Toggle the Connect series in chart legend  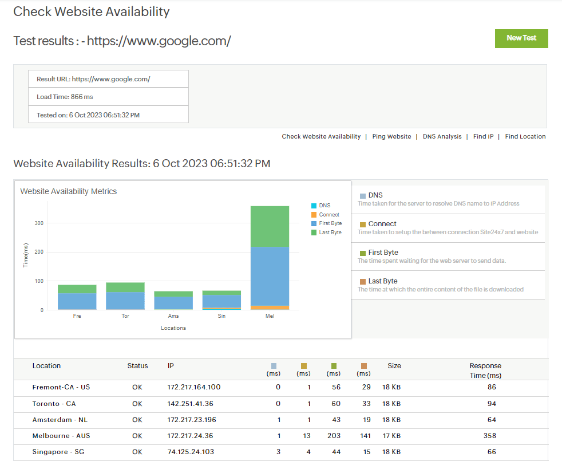(325, 215)
